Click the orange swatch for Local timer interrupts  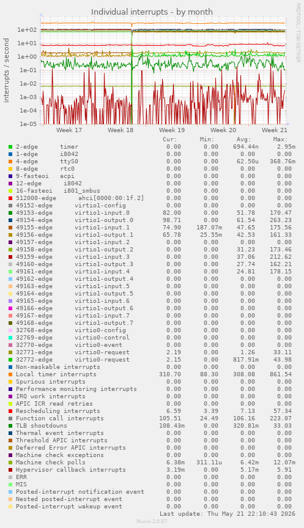10,374
